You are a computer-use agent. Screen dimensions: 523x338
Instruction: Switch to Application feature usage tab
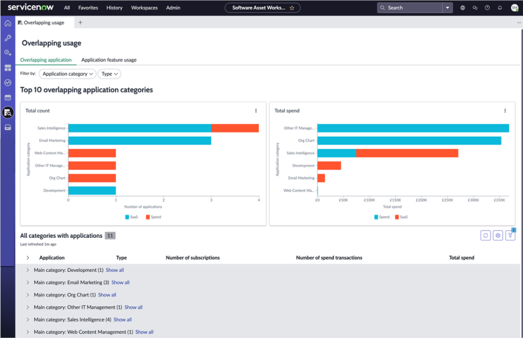point(109,60)
